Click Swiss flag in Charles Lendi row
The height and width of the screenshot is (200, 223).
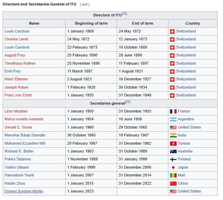pyautogui.click(x=172, y=39)
